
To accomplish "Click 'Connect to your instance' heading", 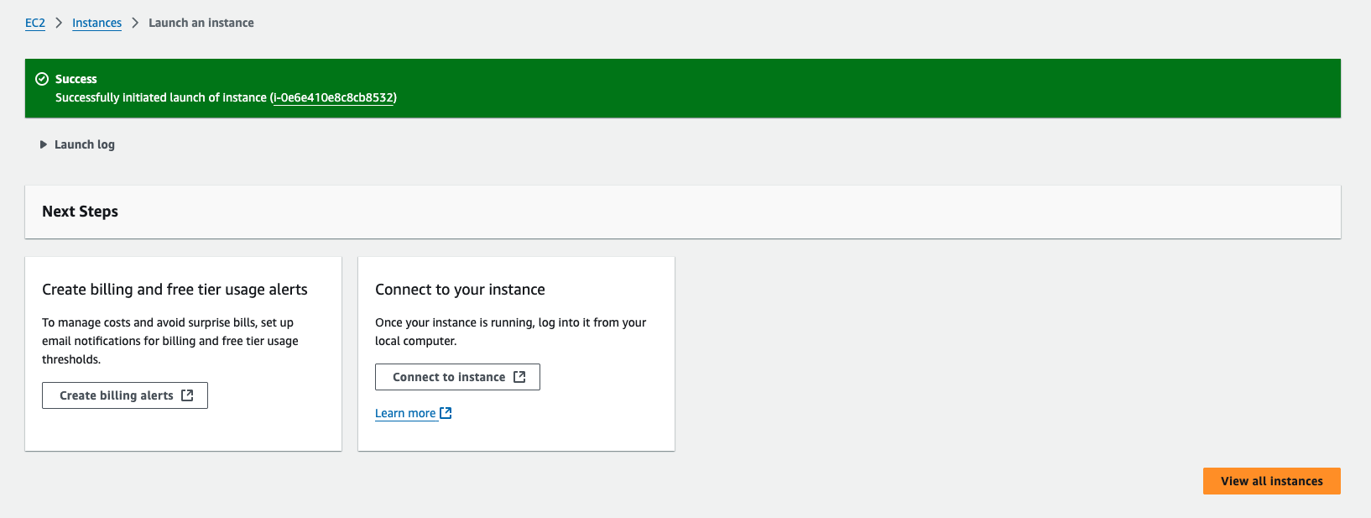I will click(460, 290).
